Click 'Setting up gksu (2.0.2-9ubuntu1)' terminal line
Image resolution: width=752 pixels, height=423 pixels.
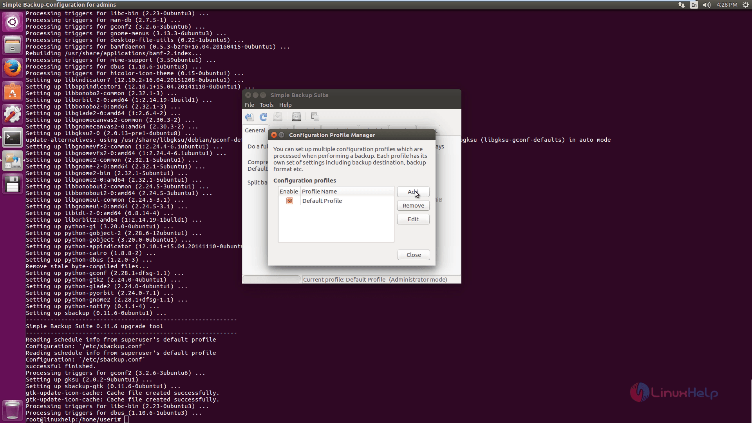pos(89,380)
